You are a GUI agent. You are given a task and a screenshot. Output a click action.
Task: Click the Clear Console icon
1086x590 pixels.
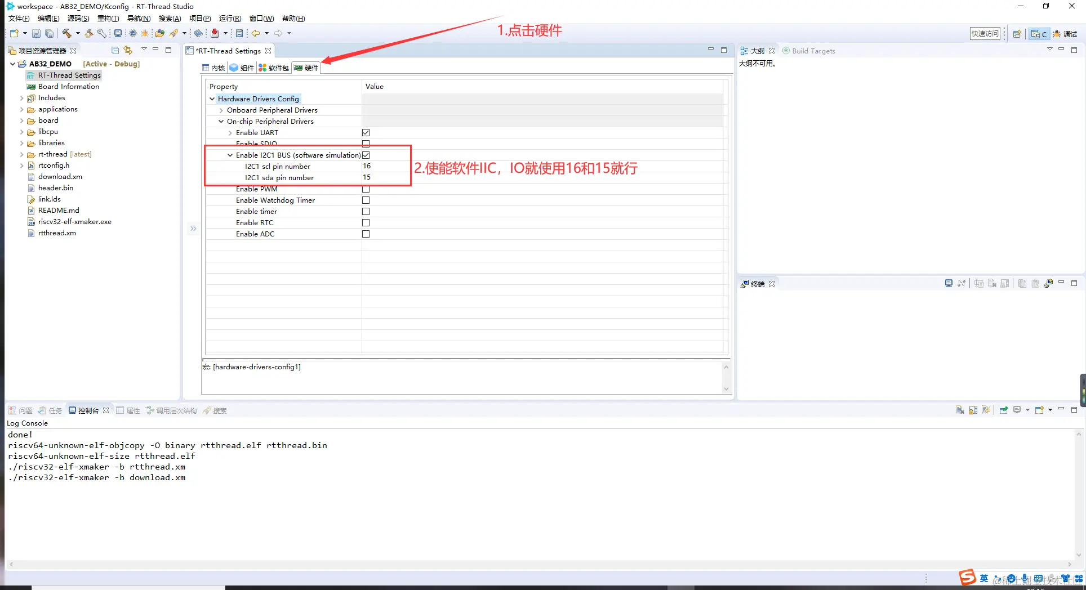960,410
